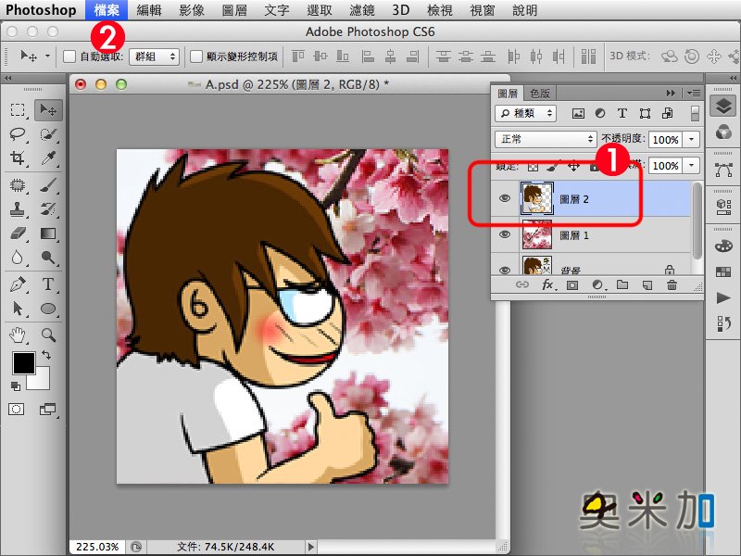Open the 編輯 menu
The height and width of the screenshot is (556, 741).
pos(149,10)
